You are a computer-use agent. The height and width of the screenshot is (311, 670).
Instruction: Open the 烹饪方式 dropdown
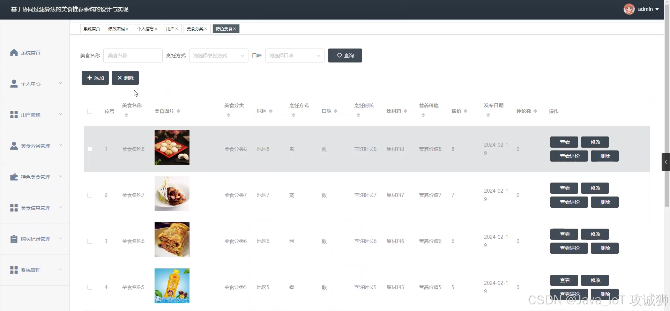(x=219, y=55)
